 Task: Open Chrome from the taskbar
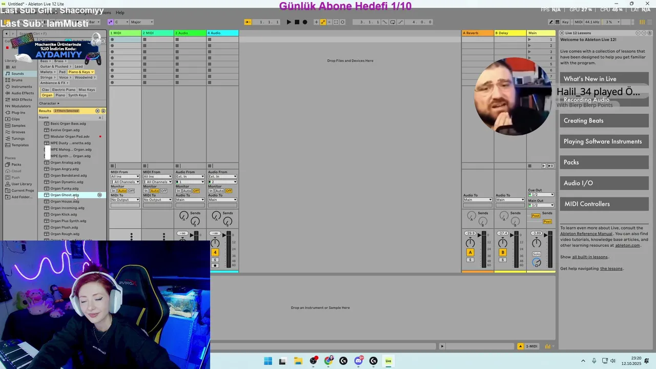329,361
